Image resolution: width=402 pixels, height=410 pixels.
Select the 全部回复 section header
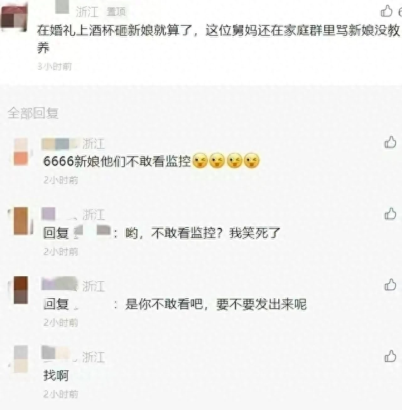(33, 113)
